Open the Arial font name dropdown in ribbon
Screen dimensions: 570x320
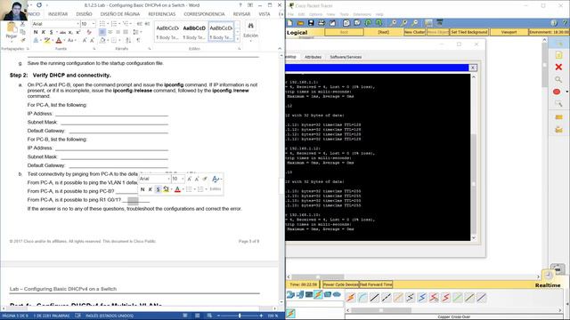pyautogui.click(x=77, y=24)
